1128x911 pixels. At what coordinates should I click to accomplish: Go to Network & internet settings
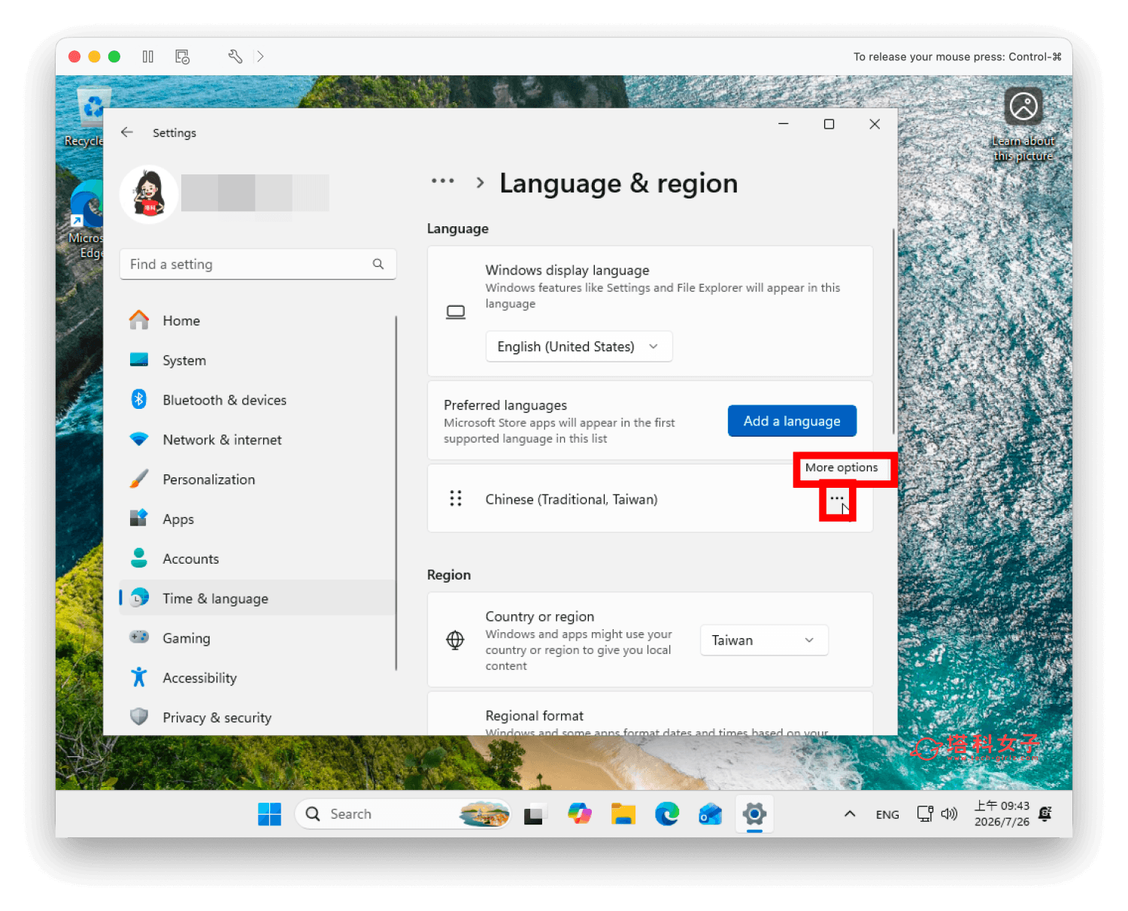click(257, 440)
